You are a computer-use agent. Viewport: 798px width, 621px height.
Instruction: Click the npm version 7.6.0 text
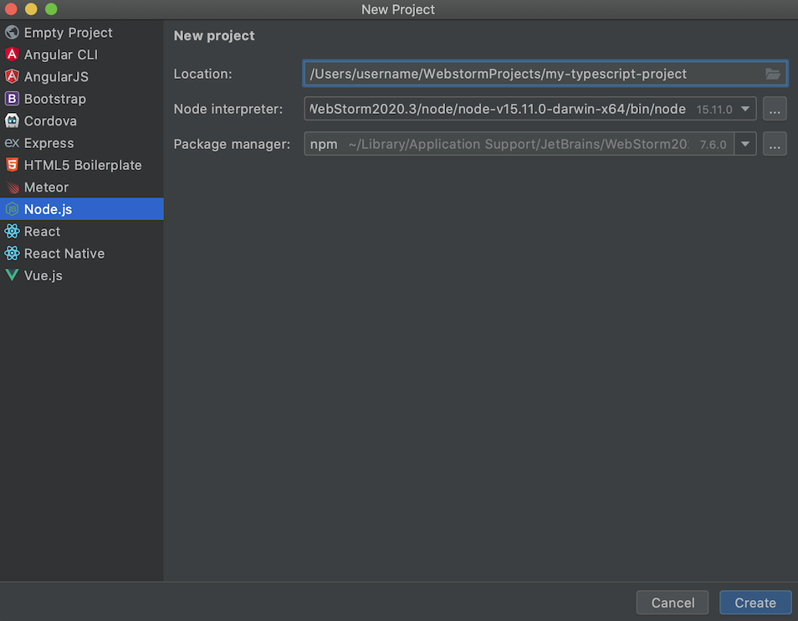tap(713, 145)
